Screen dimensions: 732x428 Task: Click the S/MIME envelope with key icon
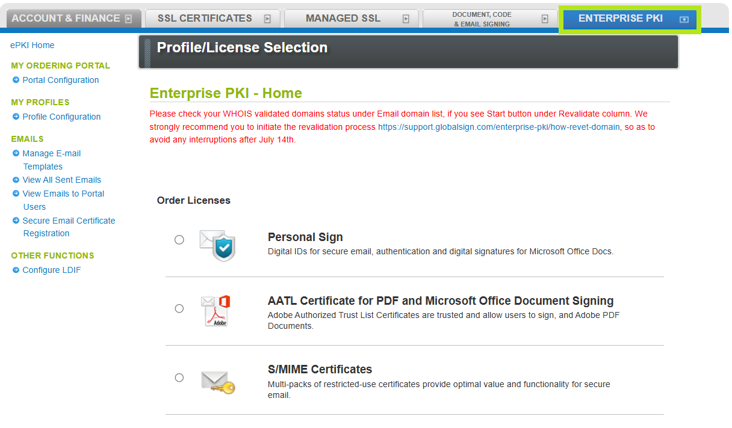(218, 381)
